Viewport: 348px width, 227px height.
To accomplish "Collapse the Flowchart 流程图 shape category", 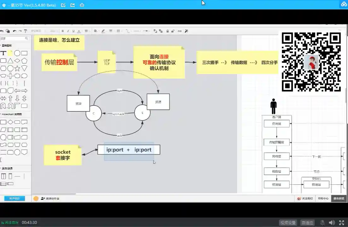I will [11, 114].
